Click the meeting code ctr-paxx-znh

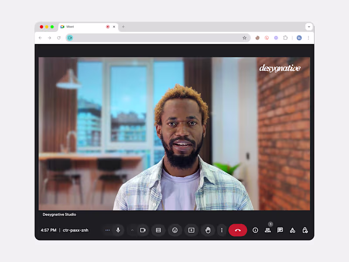pyautogui.click(x=75, y=230)
